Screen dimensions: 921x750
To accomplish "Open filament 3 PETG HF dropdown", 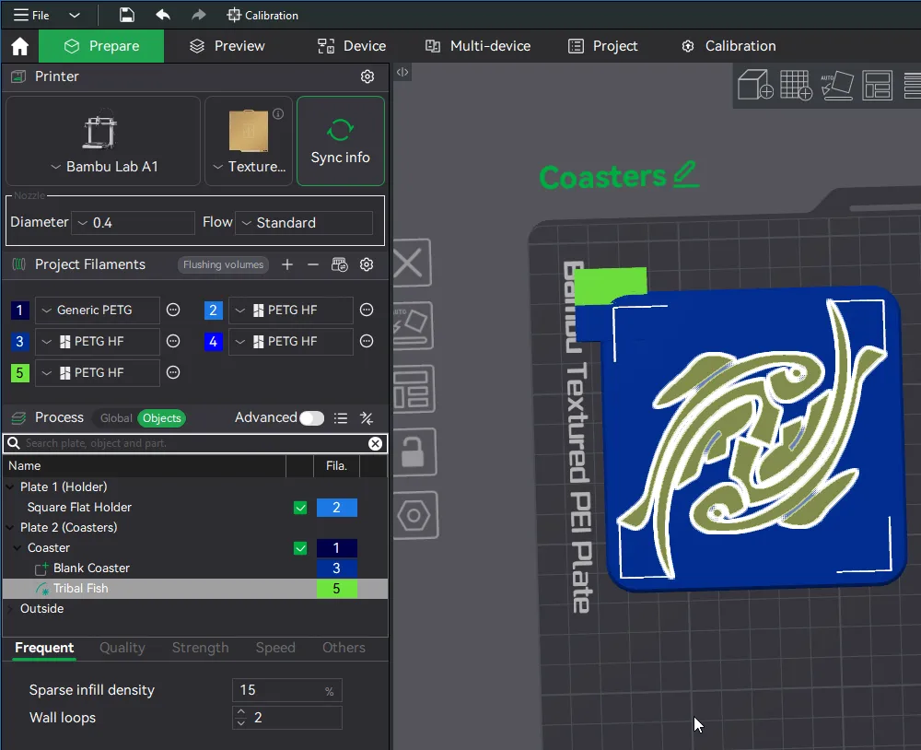I will coord(98,342).
